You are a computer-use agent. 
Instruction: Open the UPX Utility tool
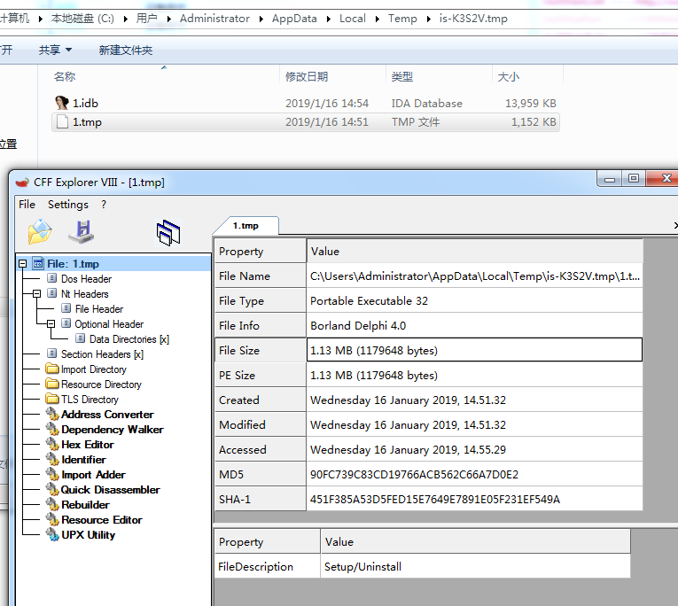click(89, 535)
